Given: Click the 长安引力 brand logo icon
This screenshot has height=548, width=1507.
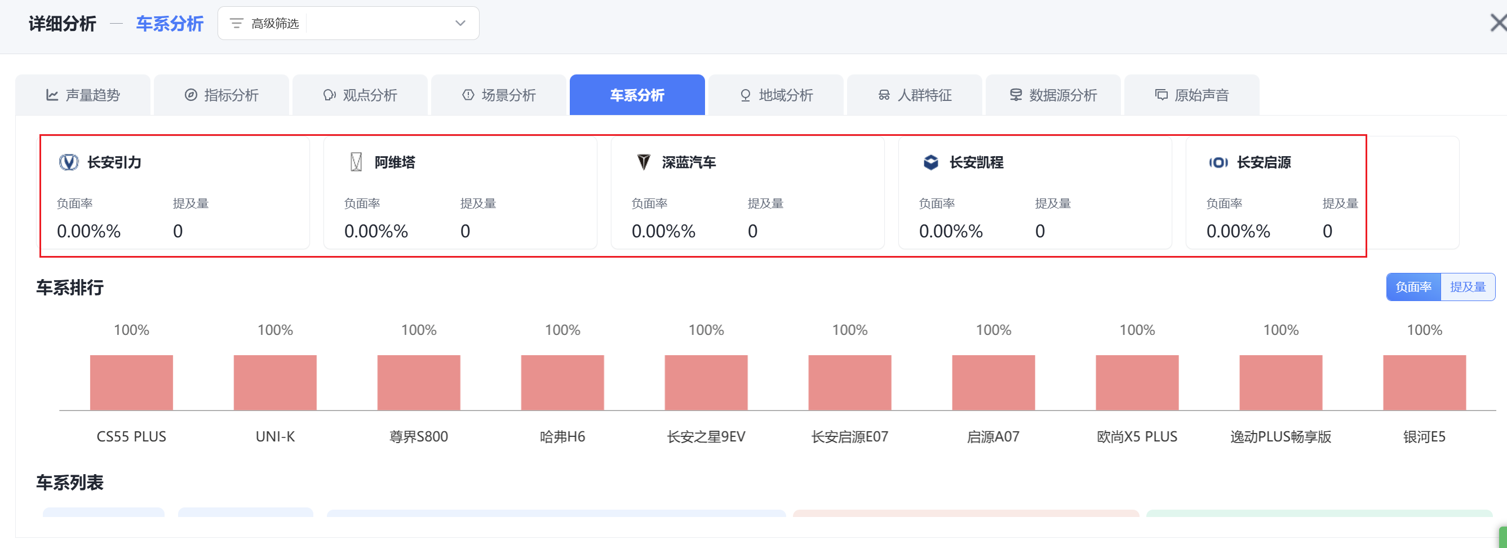Looking at the screenshot, I should click(x=68, y=162).
